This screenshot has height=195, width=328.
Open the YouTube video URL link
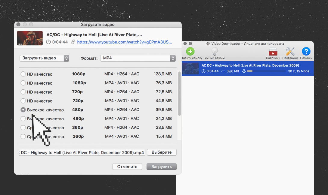125,42
